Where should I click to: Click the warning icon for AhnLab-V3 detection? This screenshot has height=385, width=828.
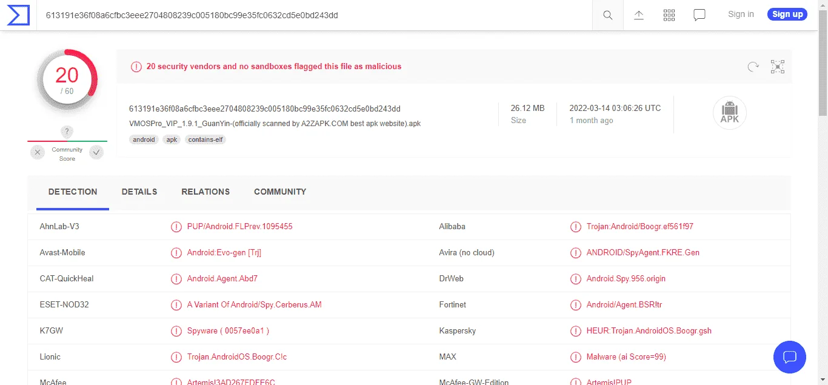176,227
